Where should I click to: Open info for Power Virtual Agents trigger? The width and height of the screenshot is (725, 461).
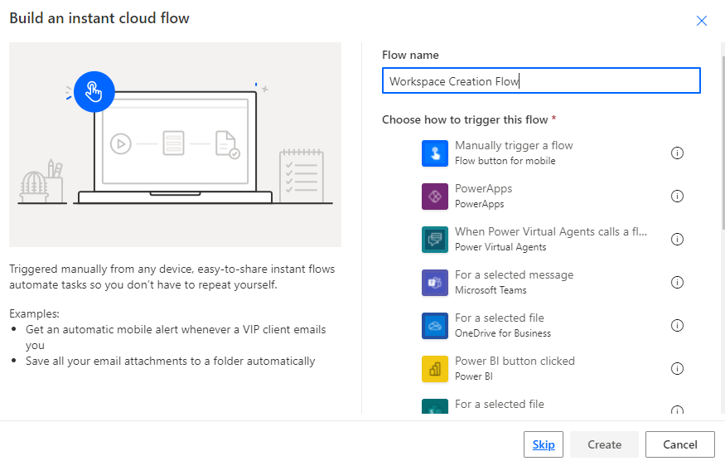coord(677,240)
